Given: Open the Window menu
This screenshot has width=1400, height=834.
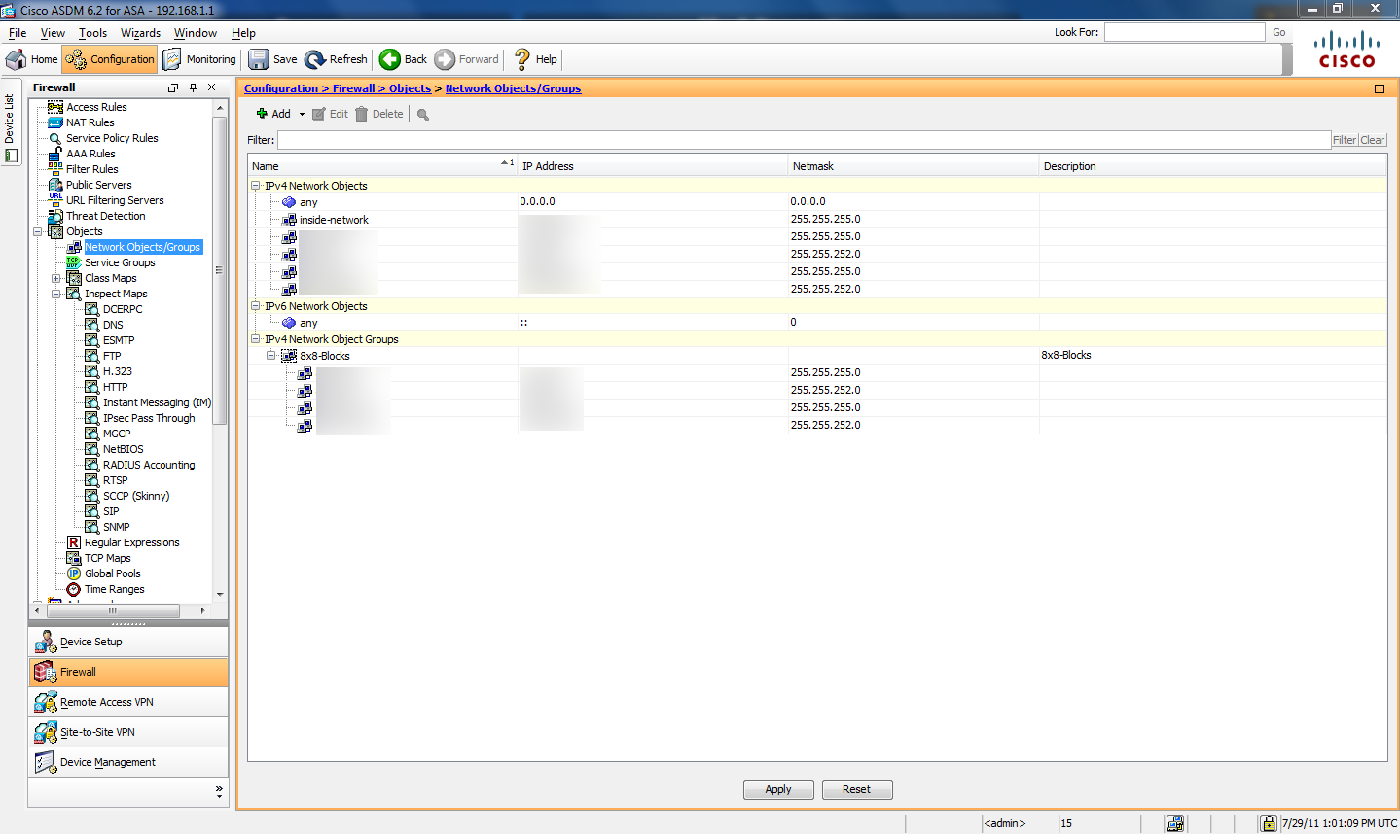Looking at the screenshot, I should point(195,33).
